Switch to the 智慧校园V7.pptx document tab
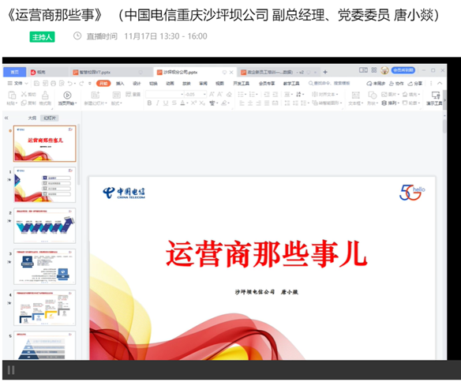Image resolution: width=461 pixels, height=382 pixels. [95, 73]
